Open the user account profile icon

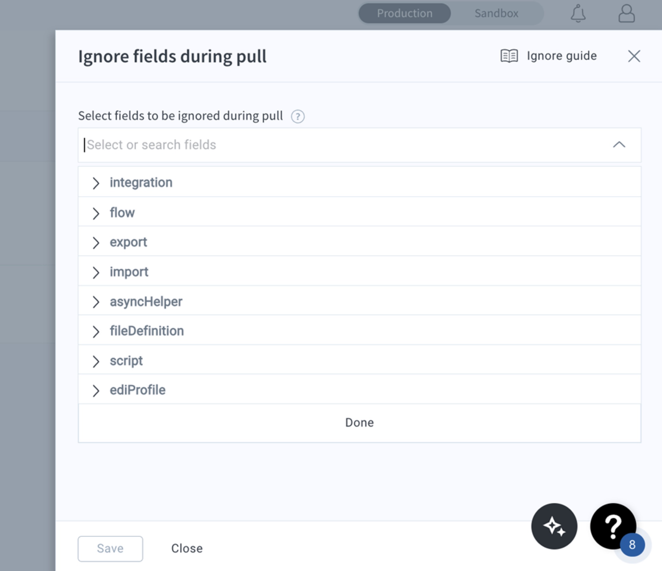point(626,13)
